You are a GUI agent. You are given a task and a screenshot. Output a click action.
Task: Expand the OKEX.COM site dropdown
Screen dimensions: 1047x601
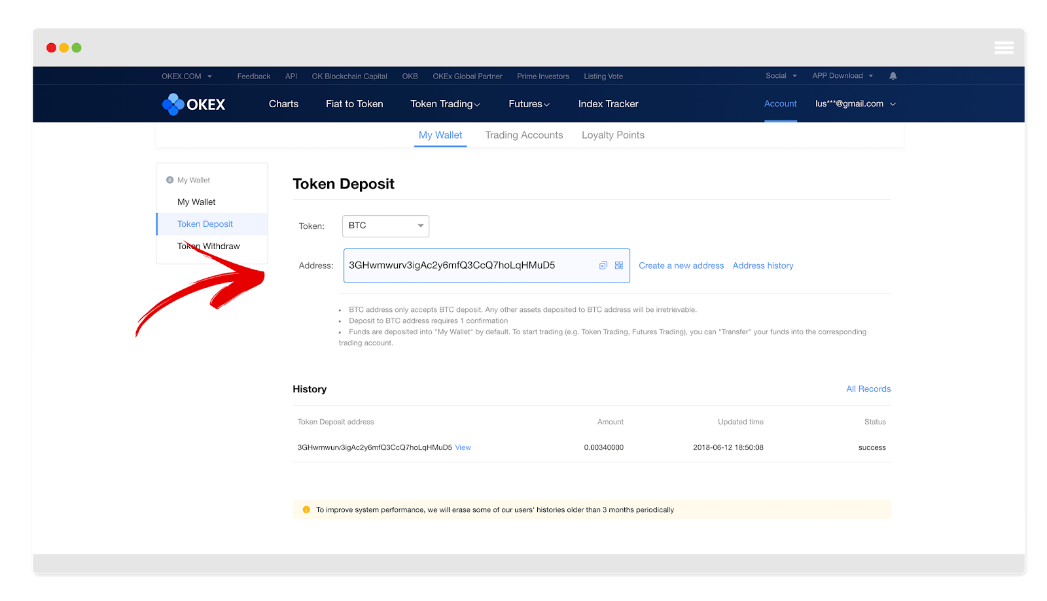pos(186,77)
